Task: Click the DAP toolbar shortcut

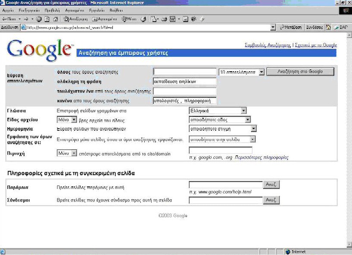Action: click(341, 27)
